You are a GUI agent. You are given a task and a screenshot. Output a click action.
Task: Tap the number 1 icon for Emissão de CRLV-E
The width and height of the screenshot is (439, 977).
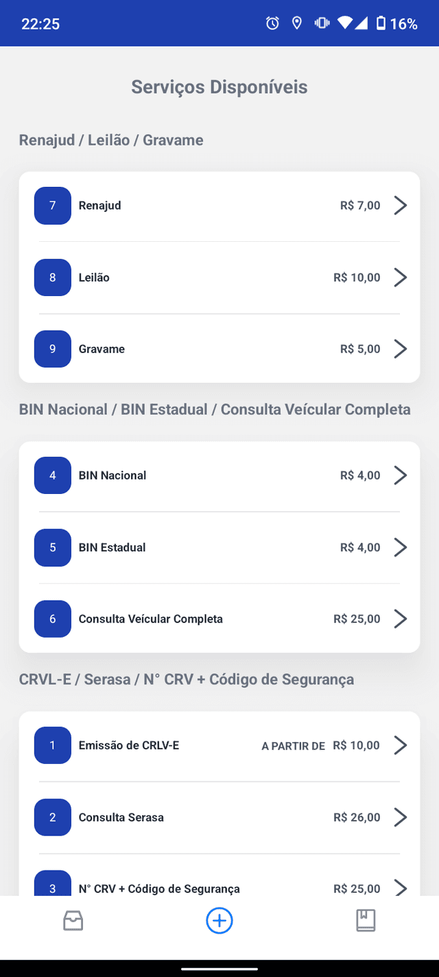tap(52, 745)
